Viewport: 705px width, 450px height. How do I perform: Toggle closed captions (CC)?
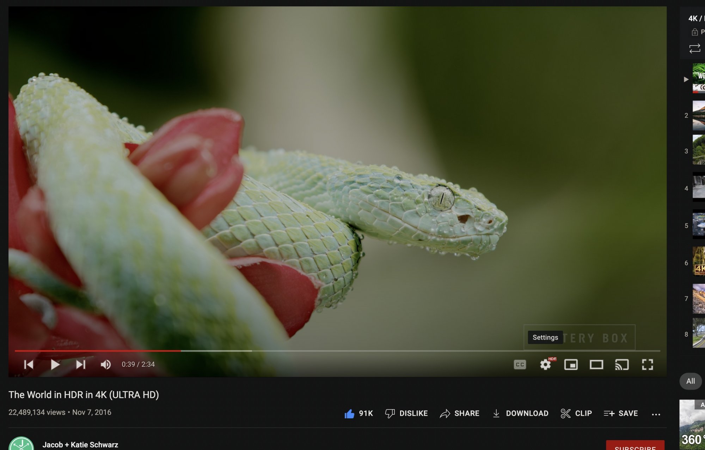pos(520,364)
